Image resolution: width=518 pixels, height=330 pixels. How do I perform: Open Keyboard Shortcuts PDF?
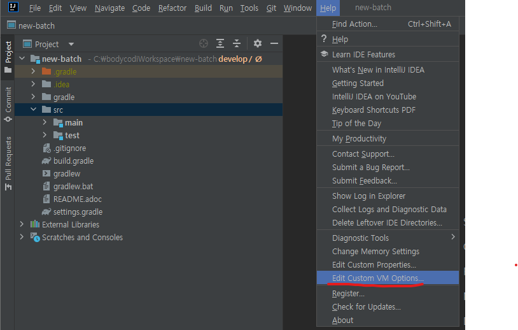(388, 110)
